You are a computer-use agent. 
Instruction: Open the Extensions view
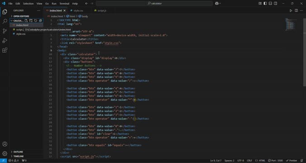click(x=5, y=50)
